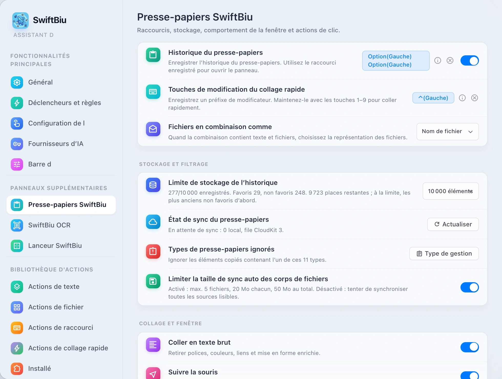Image resolution: width=502 pixels, height=379 pixels.
Task: Open Actions de collage rapide library
Action: pyautogui.click(x=61, y=348)
